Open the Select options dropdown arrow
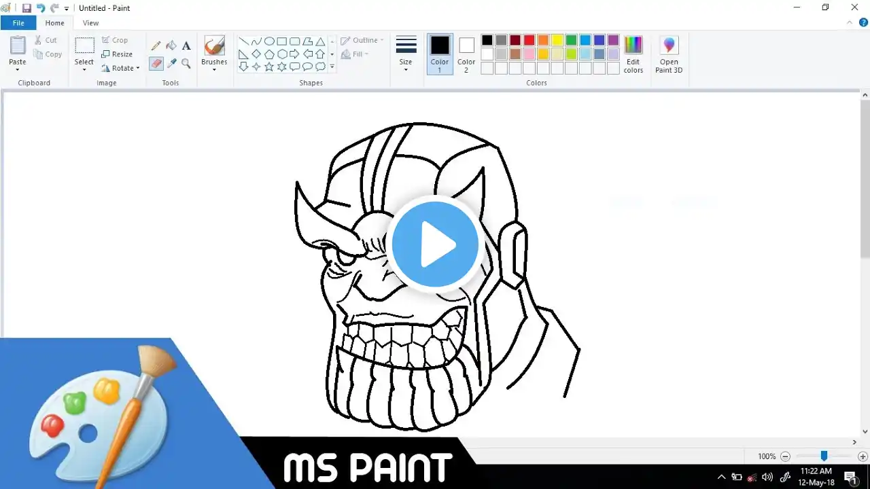870x489 pixels. pos(84,69)
